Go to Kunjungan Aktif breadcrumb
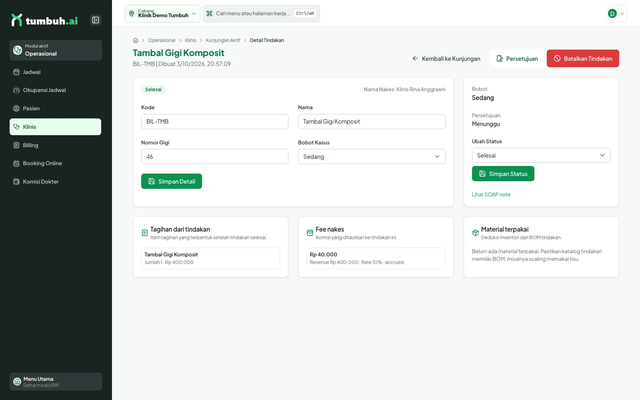The height and width of the screenshot is (400, 640). (x=223, y=40)
